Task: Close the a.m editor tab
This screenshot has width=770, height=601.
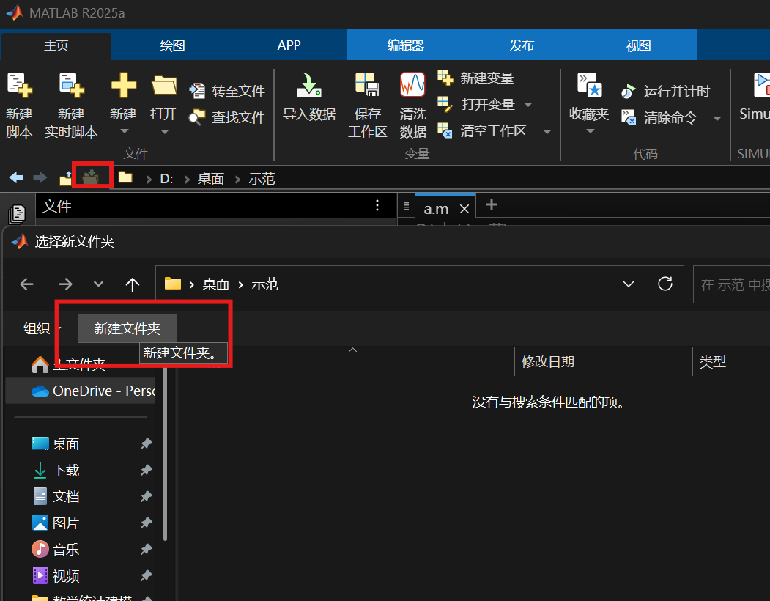Action: click(x=464, y=210)
